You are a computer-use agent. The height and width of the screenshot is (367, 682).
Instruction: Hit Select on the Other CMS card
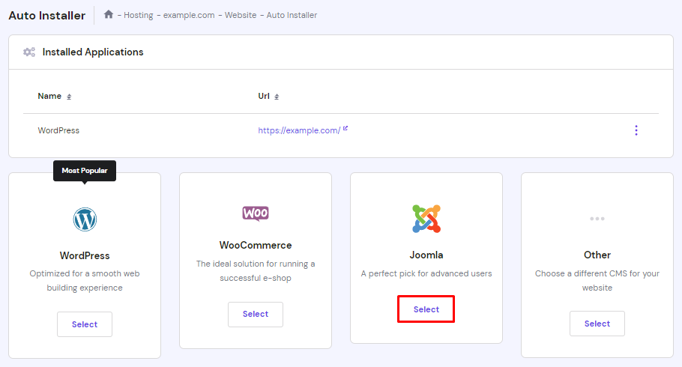[597, 324]
